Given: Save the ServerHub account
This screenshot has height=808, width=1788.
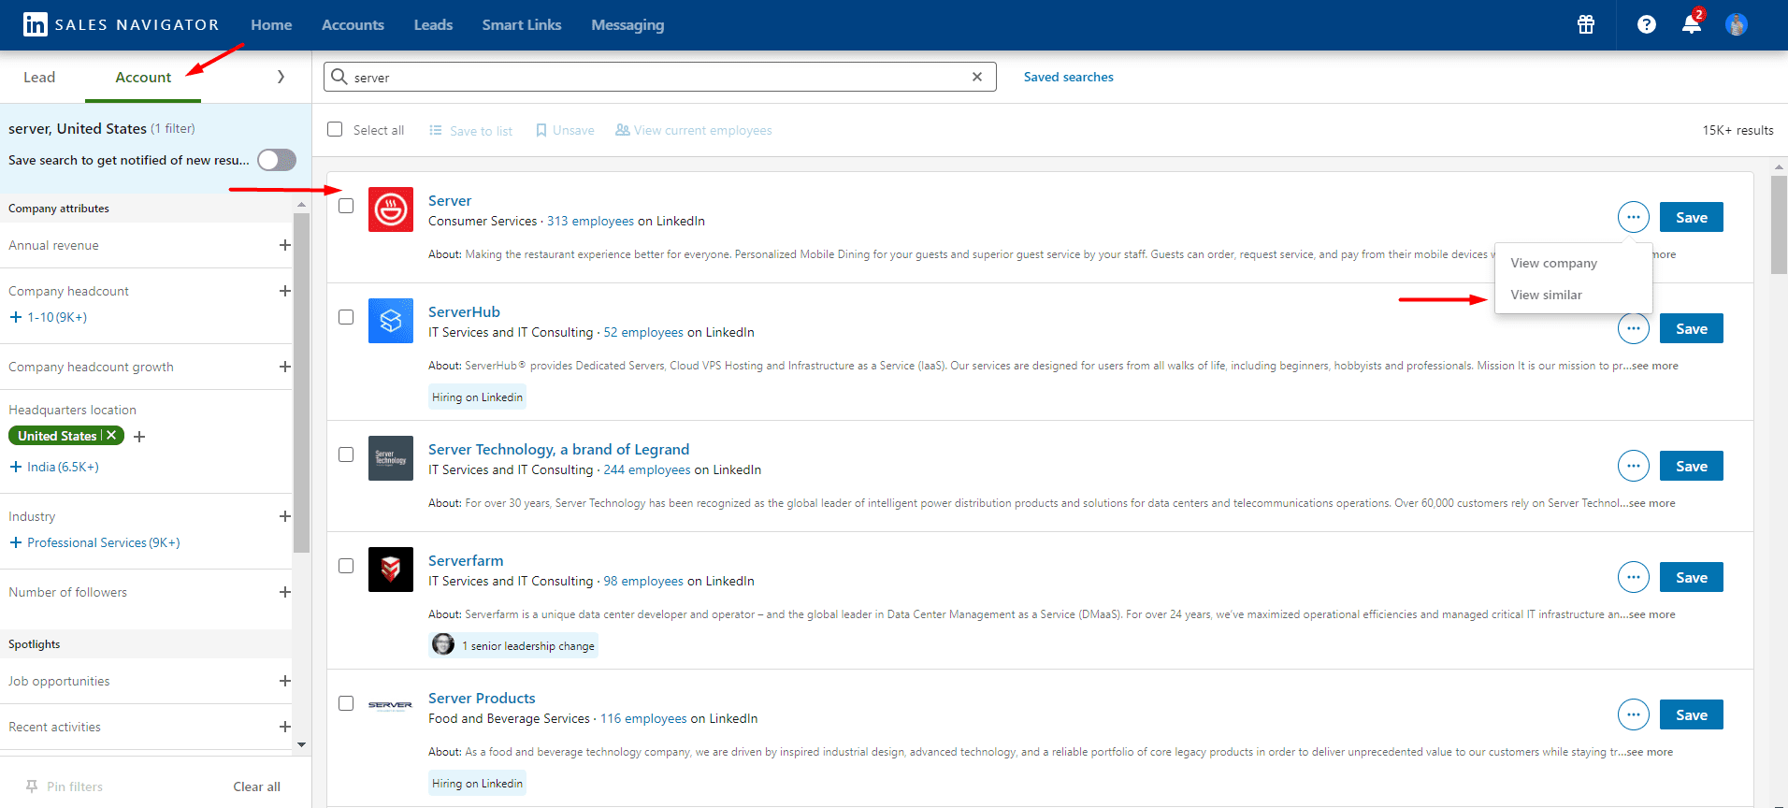Looking at the screenshot, I should pyautogui.click(x=1692, y=328).
